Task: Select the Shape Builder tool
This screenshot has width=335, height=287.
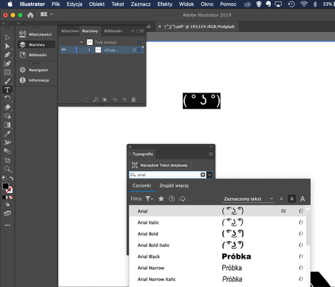Action: (7, 116)
